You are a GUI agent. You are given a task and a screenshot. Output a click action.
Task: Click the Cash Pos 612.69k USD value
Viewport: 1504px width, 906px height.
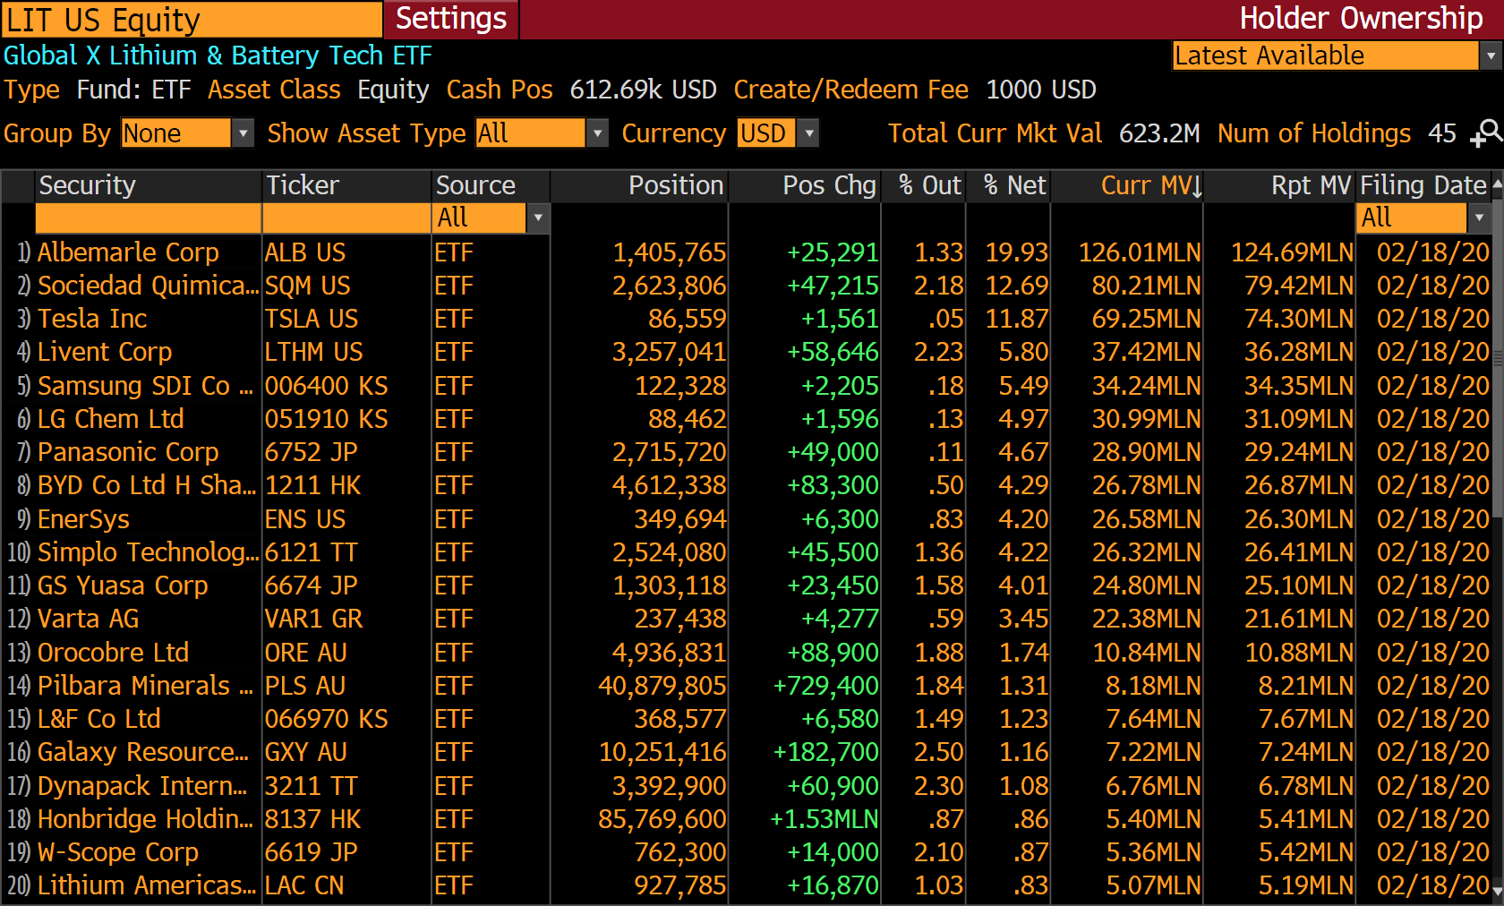(643, 90)
